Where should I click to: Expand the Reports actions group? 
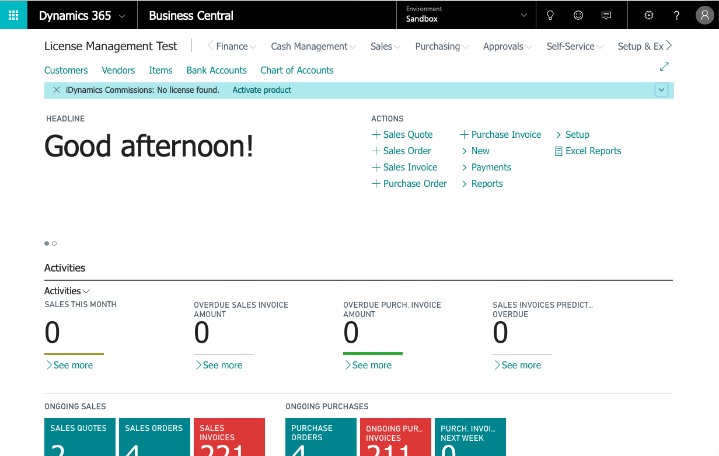pos(481,183)
